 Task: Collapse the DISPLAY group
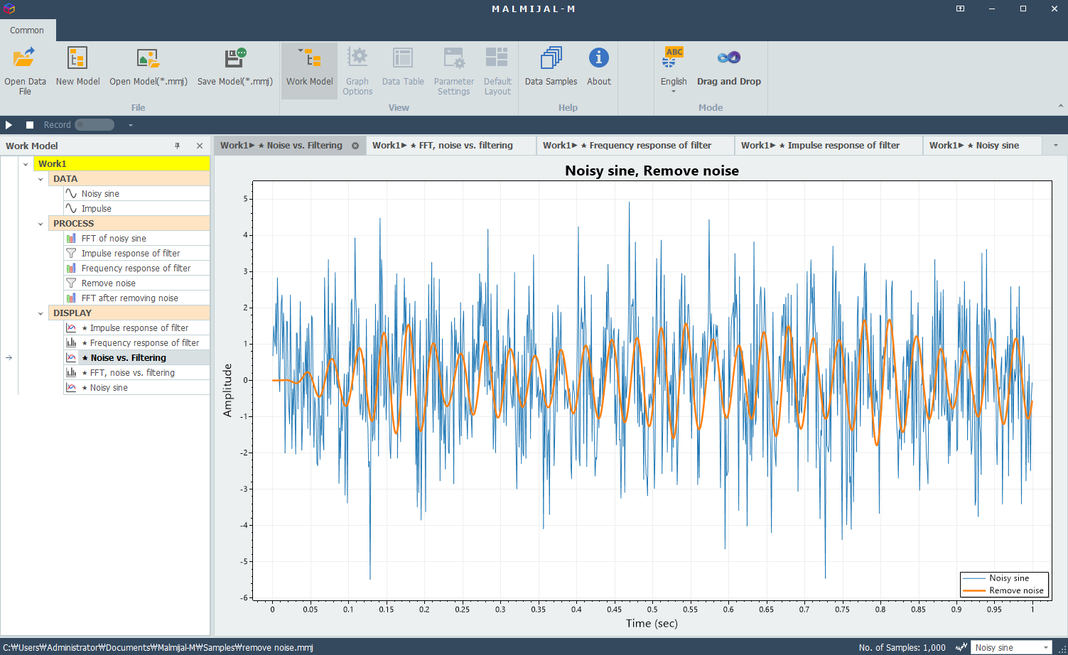(41, 313)
